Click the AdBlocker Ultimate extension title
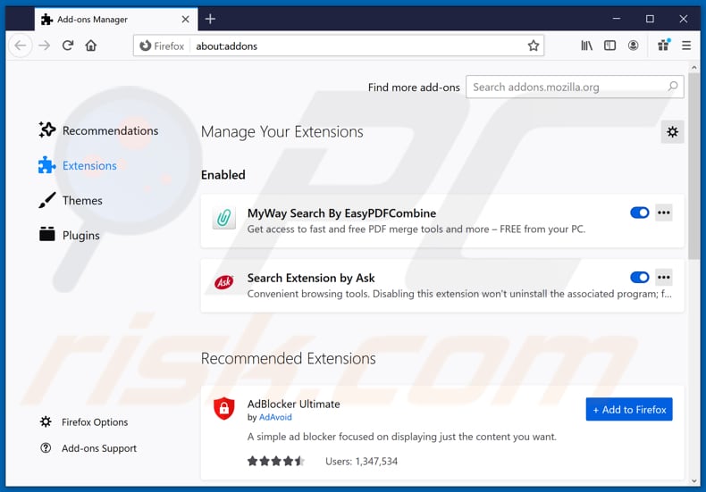The width and height of the screenshot is (706, 492). 293,404
